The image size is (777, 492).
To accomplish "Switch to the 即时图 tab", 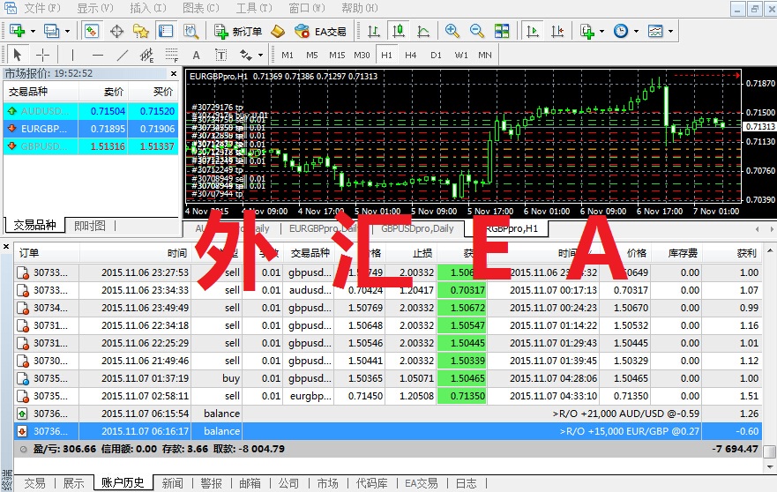I will pyautogui.click(x=90, y=226).
